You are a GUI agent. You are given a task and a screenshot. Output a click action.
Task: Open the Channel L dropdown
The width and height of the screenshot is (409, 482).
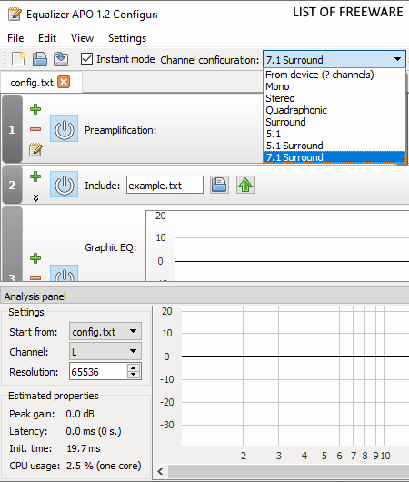point(105,351)
